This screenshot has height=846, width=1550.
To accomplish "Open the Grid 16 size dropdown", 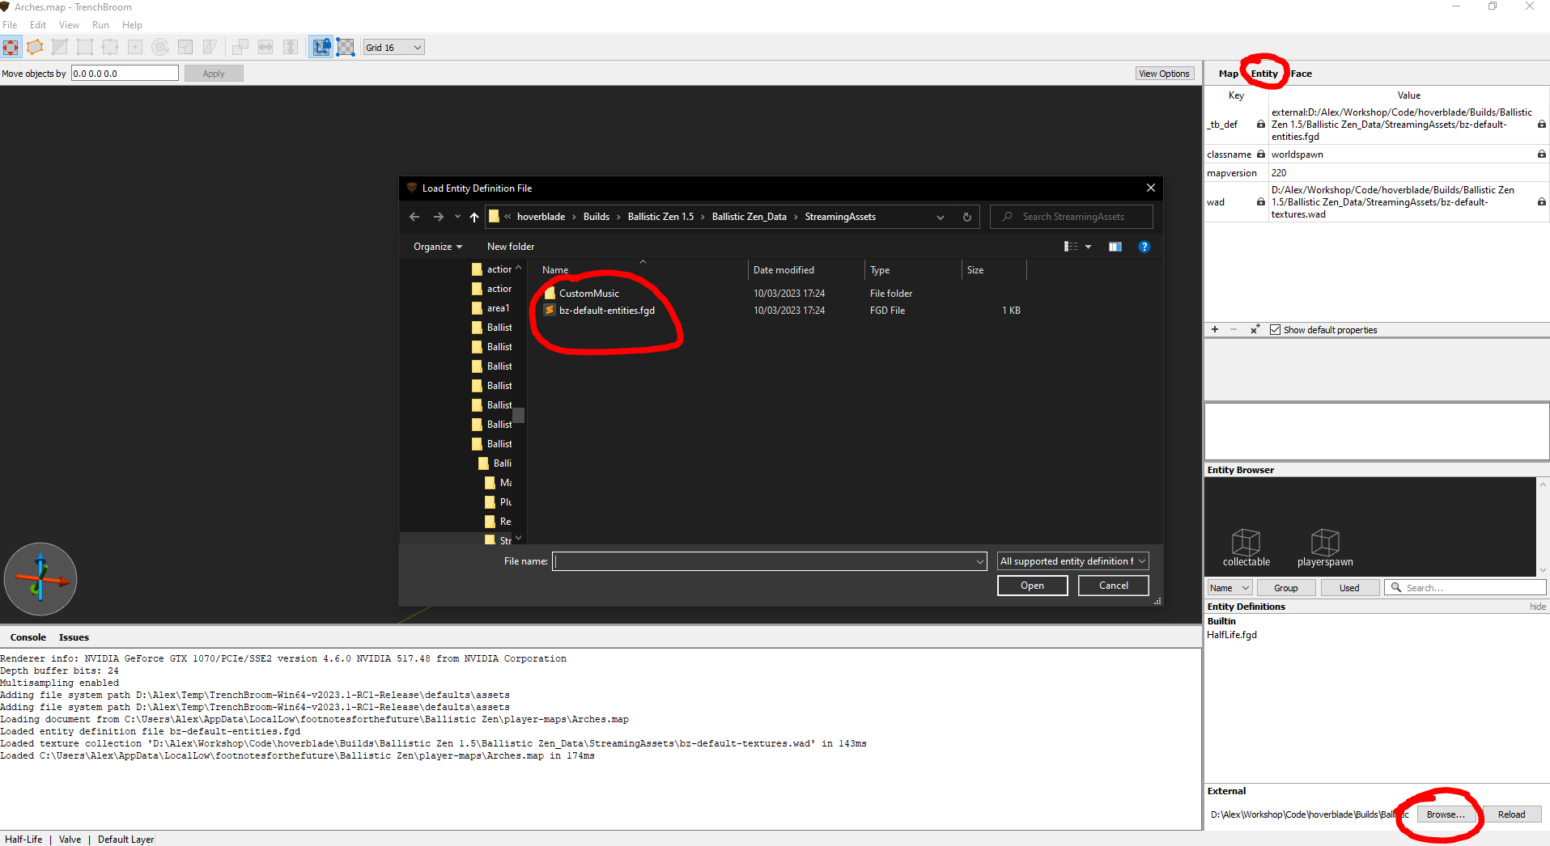I will tap(393, 48).
